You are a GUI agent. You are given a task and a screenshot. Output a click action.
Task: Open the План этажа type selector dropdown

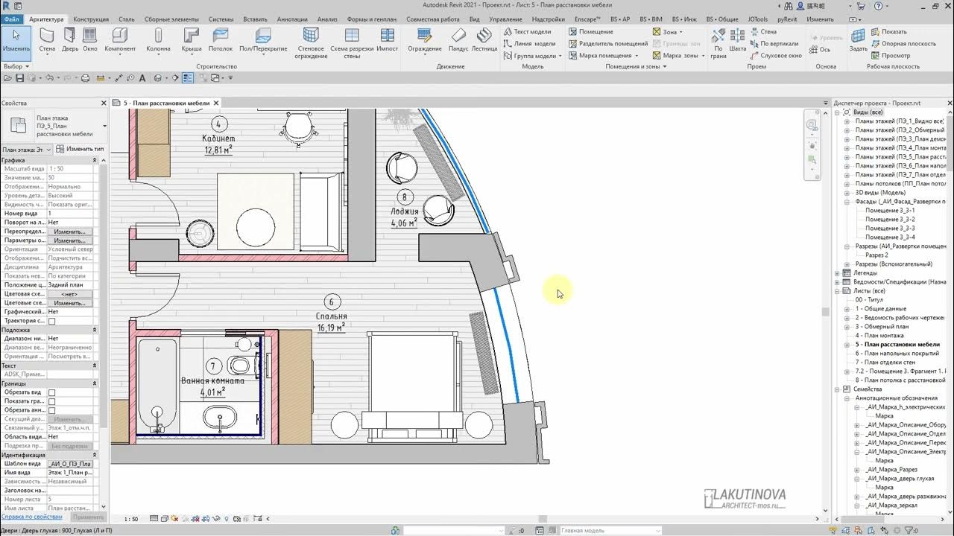(104, 126)
